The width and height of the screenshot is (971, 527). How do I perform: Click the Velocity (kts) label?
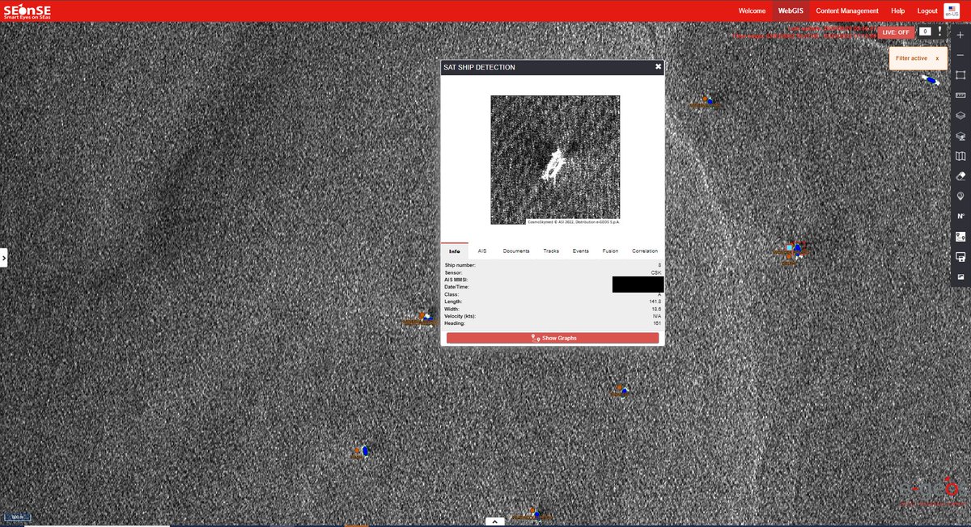460,316
